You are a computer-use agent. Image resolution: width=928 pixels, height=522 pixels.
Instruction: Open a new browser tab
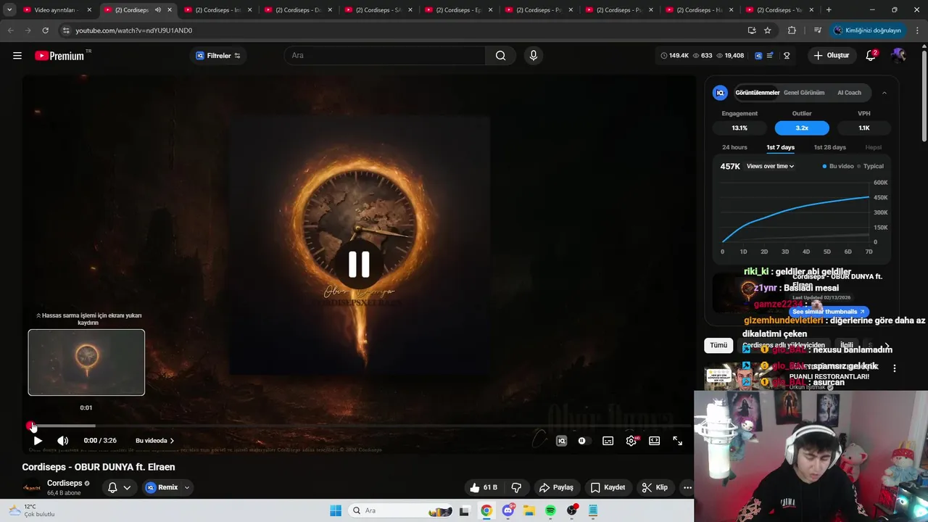tap(829, 10)
